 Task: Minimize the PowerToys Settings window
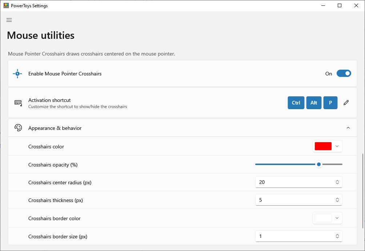point(323,5)
